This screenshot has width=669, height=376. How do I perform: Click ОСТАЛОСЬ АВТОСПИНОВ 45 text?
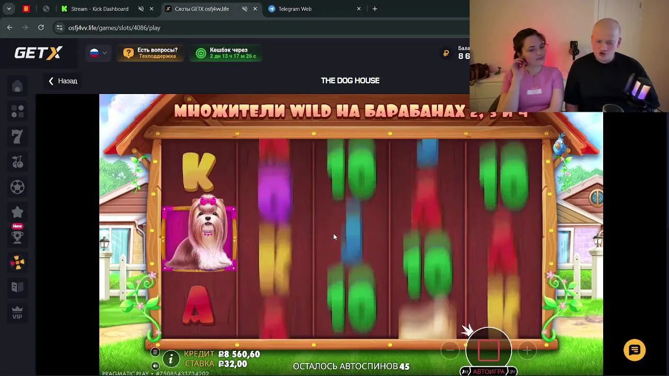351,367
